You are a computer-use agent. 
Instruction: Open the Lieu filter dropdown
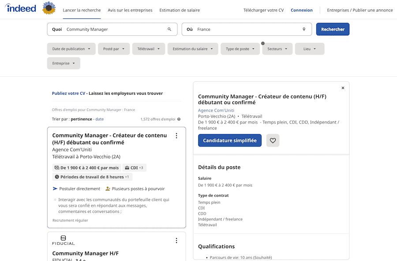(310, 49)
